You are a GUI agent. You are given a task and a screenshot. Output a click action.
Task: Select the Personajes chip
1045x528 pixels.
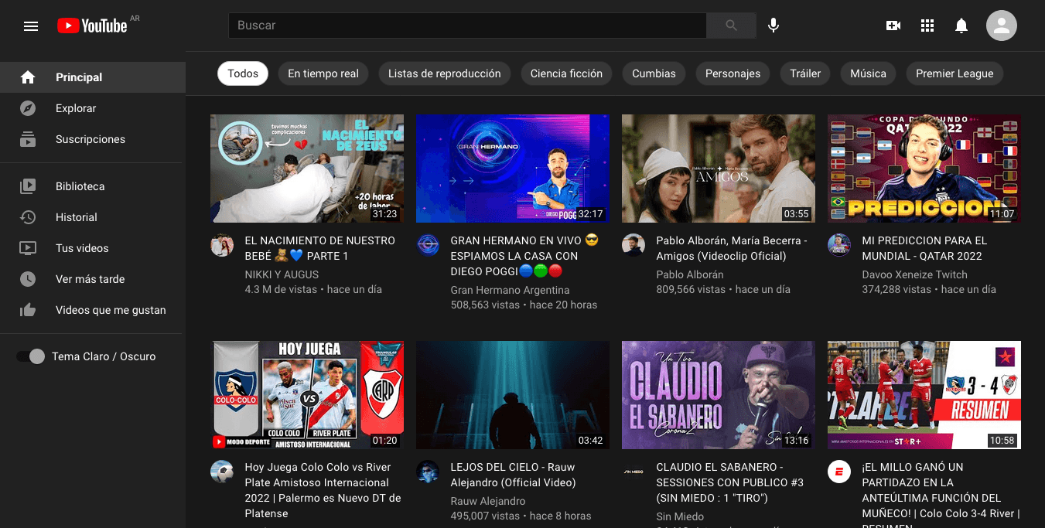[733, 73]
